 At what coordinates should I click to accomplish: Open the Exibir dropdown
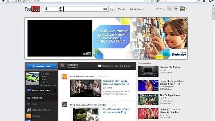[129, 66]
